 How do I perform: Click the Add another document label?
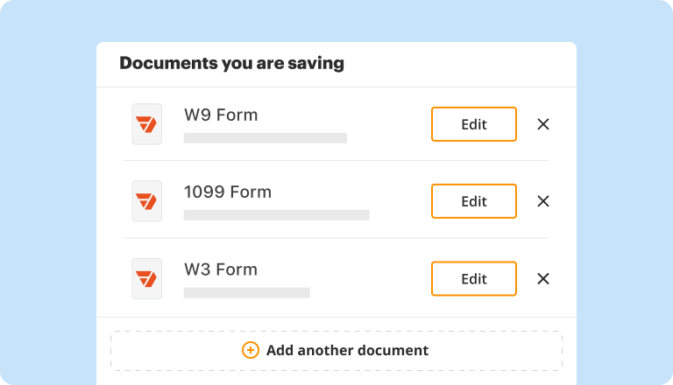click(x=347, y=350)
